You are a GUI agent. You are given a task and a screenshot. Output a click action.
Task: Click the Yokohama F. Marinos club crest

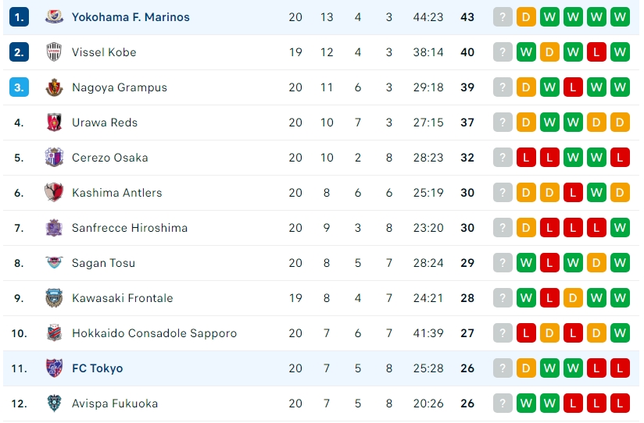[x=54, y=17]
